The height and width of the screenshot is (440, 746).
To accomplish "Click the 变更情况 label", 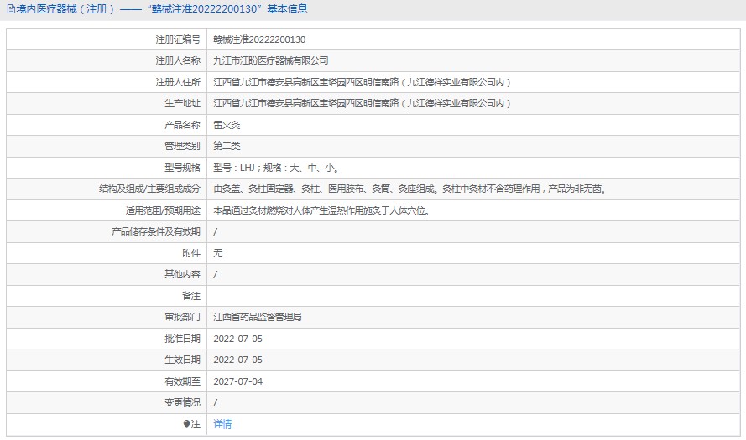I will (183, 403).
